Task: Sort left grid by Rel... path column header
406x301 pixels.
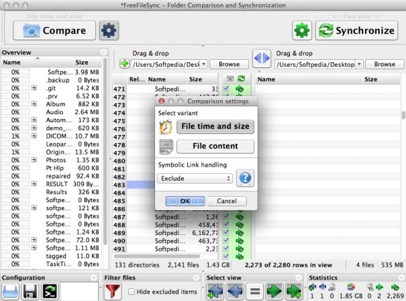Action: [x=137, y=79]
